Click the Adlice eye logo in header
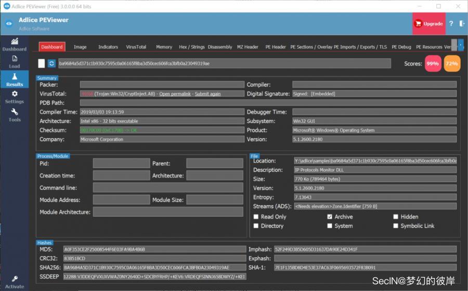Screen dimensions: 468x291 [9, 23]
